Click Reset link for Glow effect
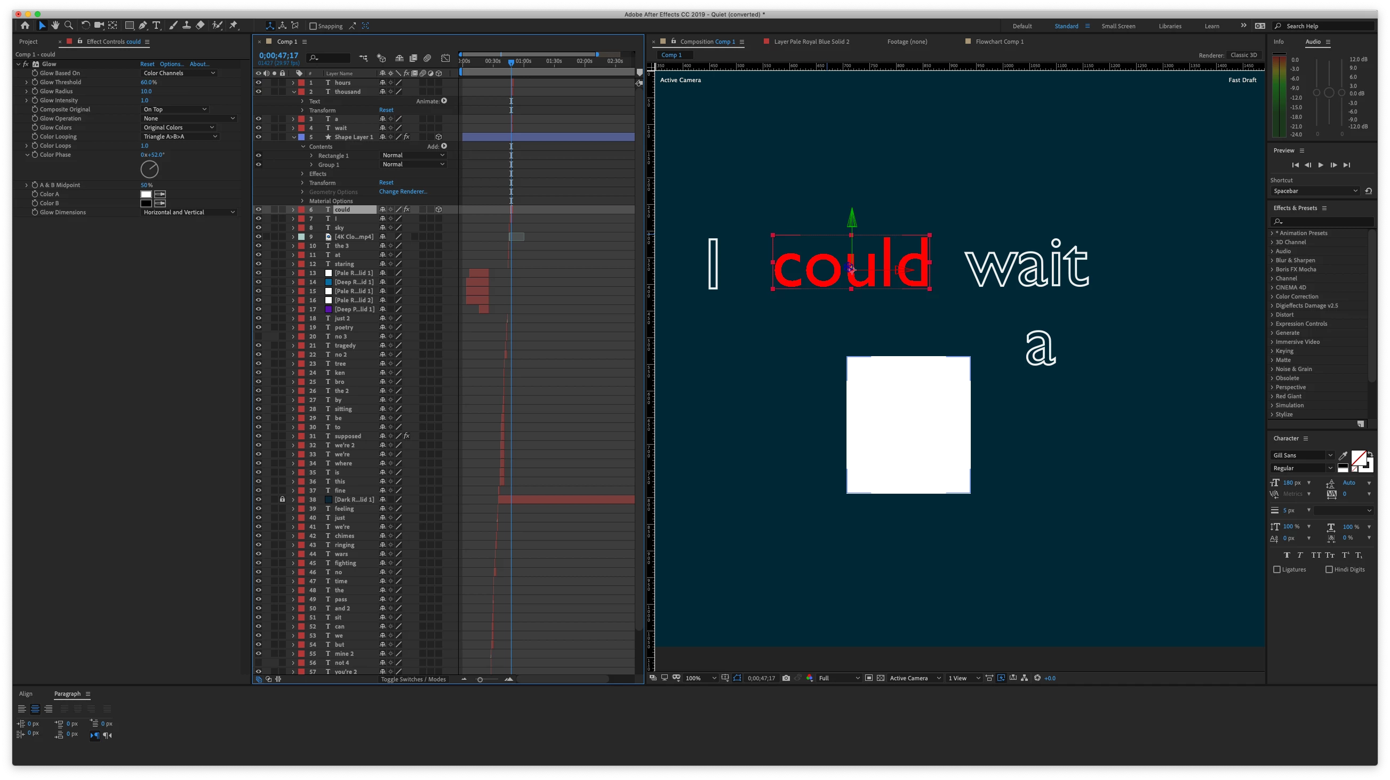 pos(147,64)
